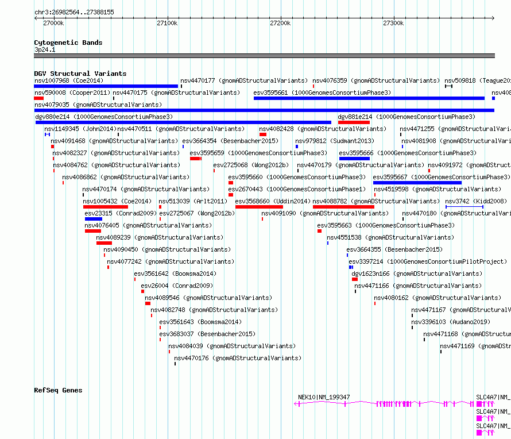Select the nsv4076405 red variant bar
Image resolution: width=511 pixels, height=439 pixels.
coord(93,231)
